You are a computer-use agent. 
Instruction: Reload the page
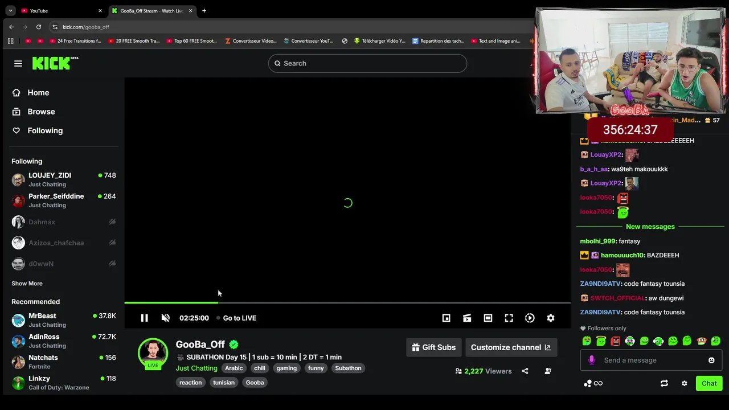[x=39, y=27]
